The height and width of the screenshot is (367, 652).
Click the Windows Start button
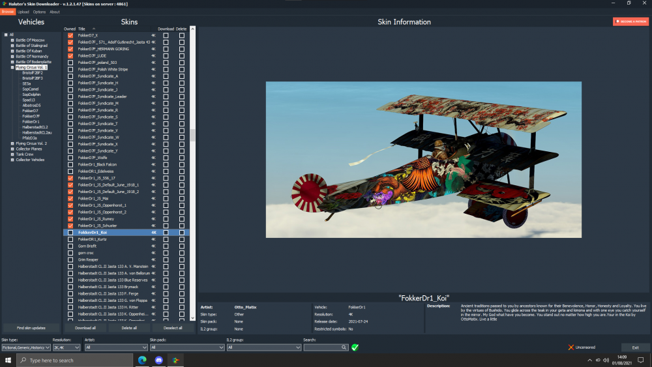point(9,360)
